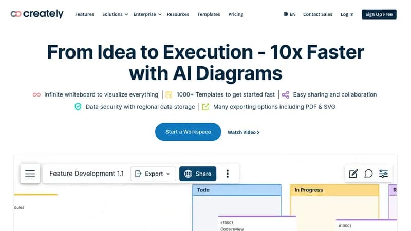Click the Creately logo
Image resolution: width=411 pixels, height=231 pixels.
37,14
